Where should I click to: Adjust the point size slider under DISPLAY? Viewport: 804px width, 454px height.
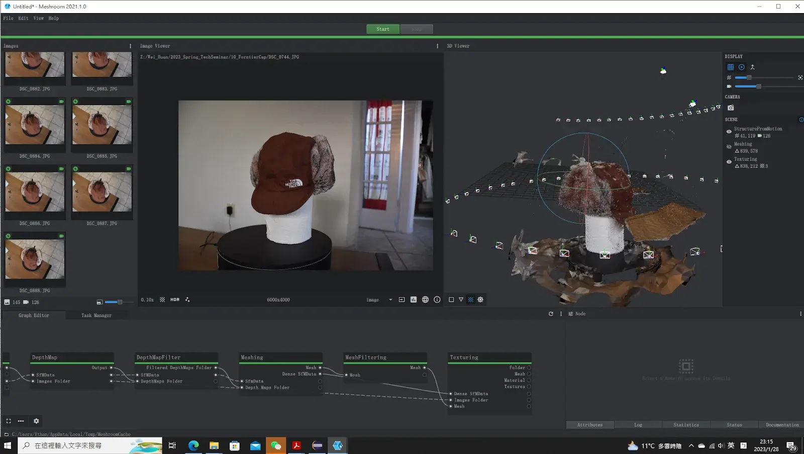coord(764,77)
